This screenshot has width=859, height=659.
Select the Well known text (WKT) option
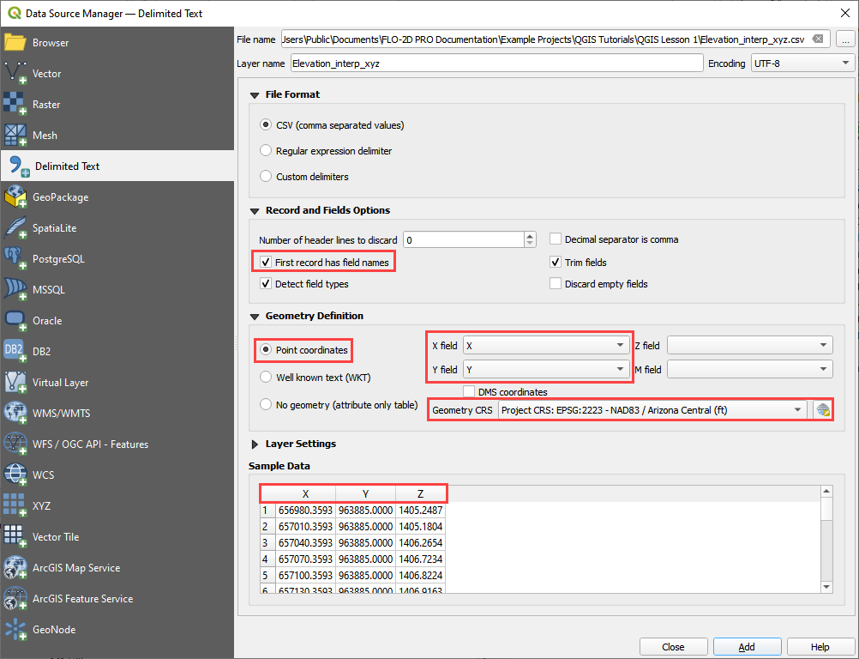coord(266,377)
